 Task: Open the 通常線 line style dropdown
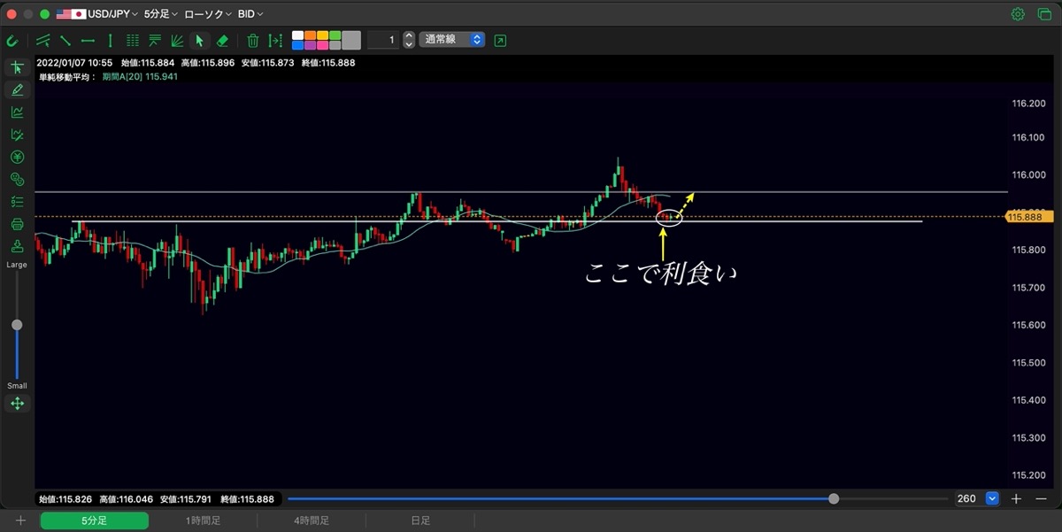coord(452,40)
